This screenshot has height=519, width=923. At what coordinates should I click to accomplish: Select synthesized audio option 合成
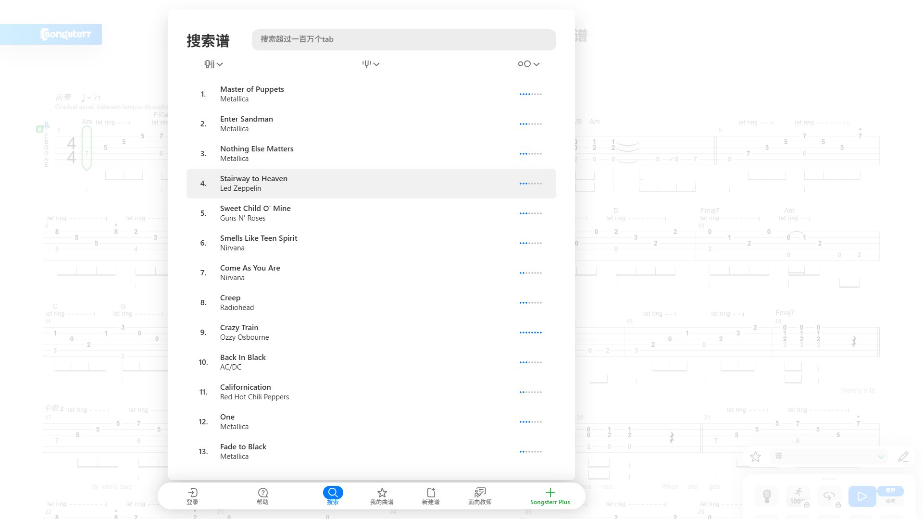890,501
